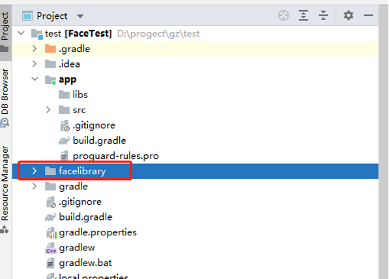The image size is (389, 279).
Task: Expand the .gradle folder
Action: [x=35, y=49]
